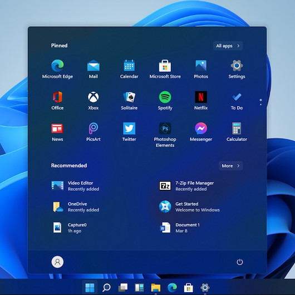Launch PicsArt

point(94,132)
